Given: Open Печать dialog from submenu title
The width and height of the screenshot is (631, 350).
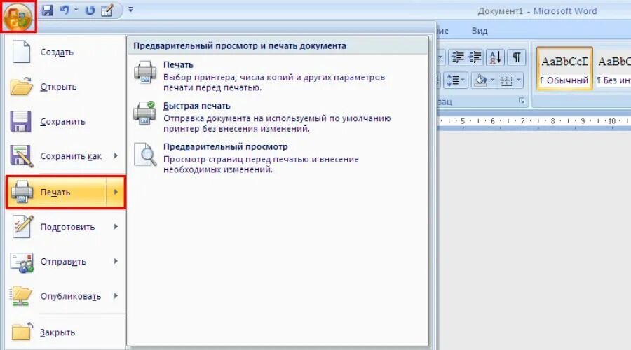Looking at the screenshot, I should [x=178, y=64].
